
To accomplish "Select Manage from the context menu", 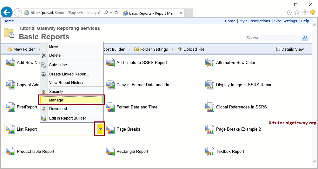I will [71, 100].
